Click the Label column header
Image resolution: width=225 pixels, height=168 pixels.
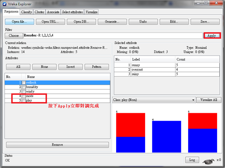tap(153, 59)
